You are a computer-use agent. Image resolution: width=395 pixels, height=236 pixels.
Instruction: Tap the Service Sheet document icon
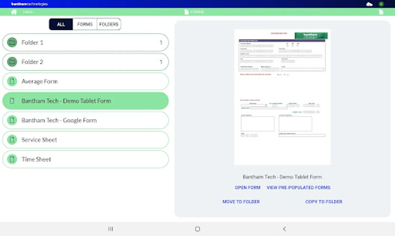[x=12, y=140]
